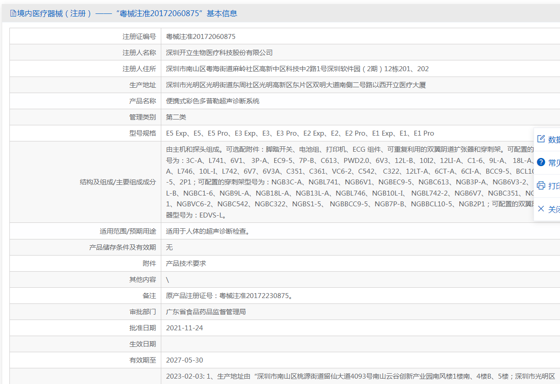This screenshot has width=560, height=384.
Task: Click the product name 便携式彩色多普勒超声诊断系统
Action: [212, 101]
